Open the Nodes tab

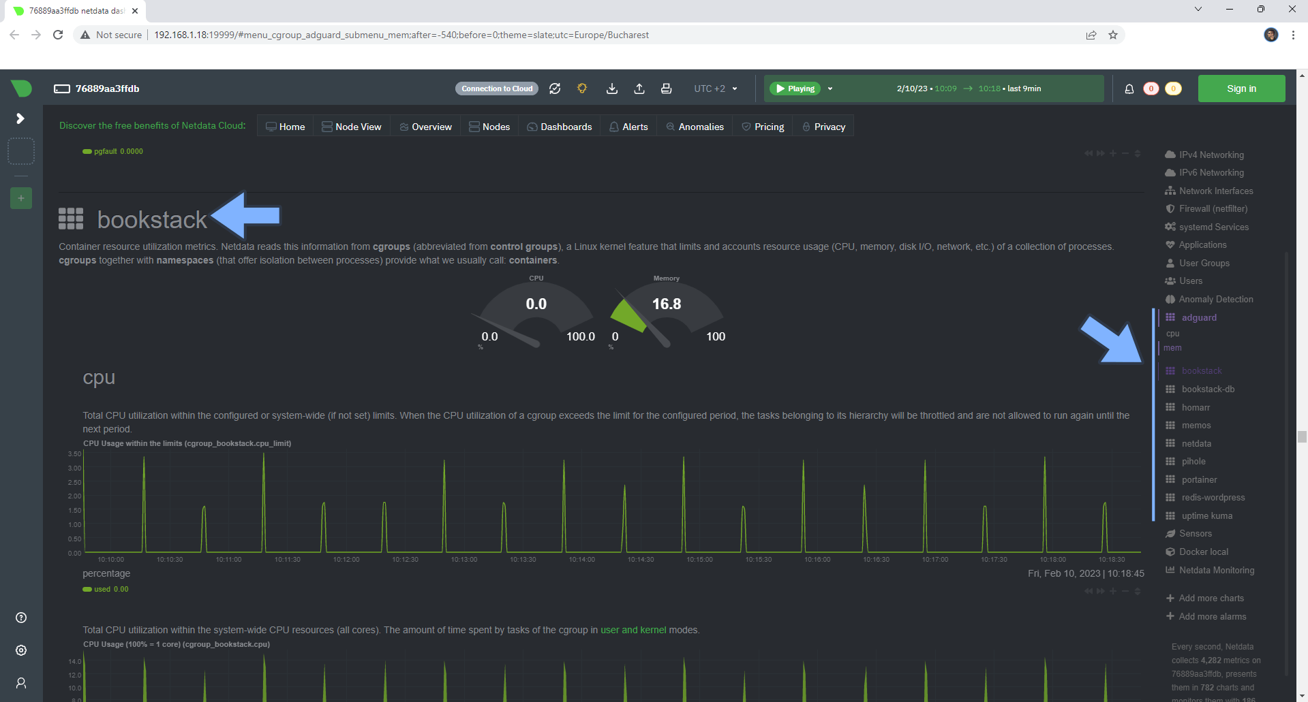click(489, 127)
